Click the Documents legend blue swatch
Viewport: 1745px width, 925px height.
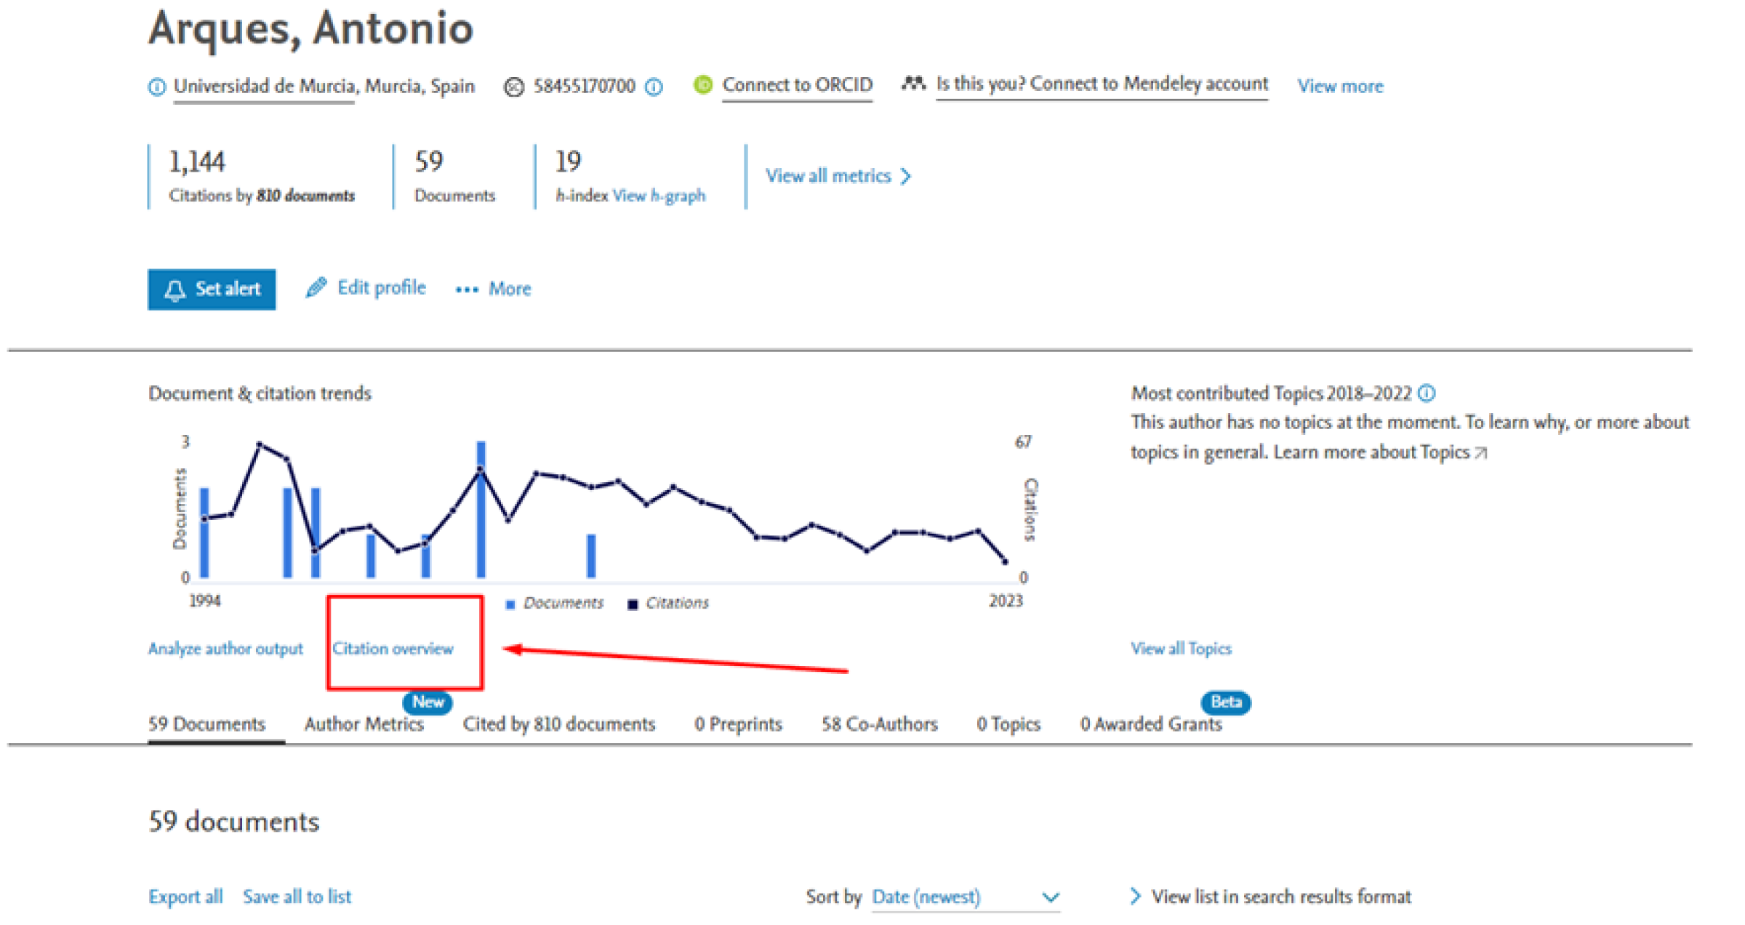pos(510,604)
